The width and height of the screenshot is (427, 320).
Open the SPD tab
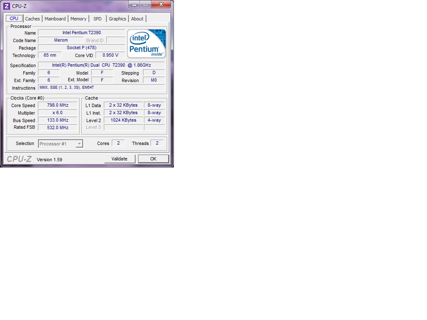click(x=98, y=19)
